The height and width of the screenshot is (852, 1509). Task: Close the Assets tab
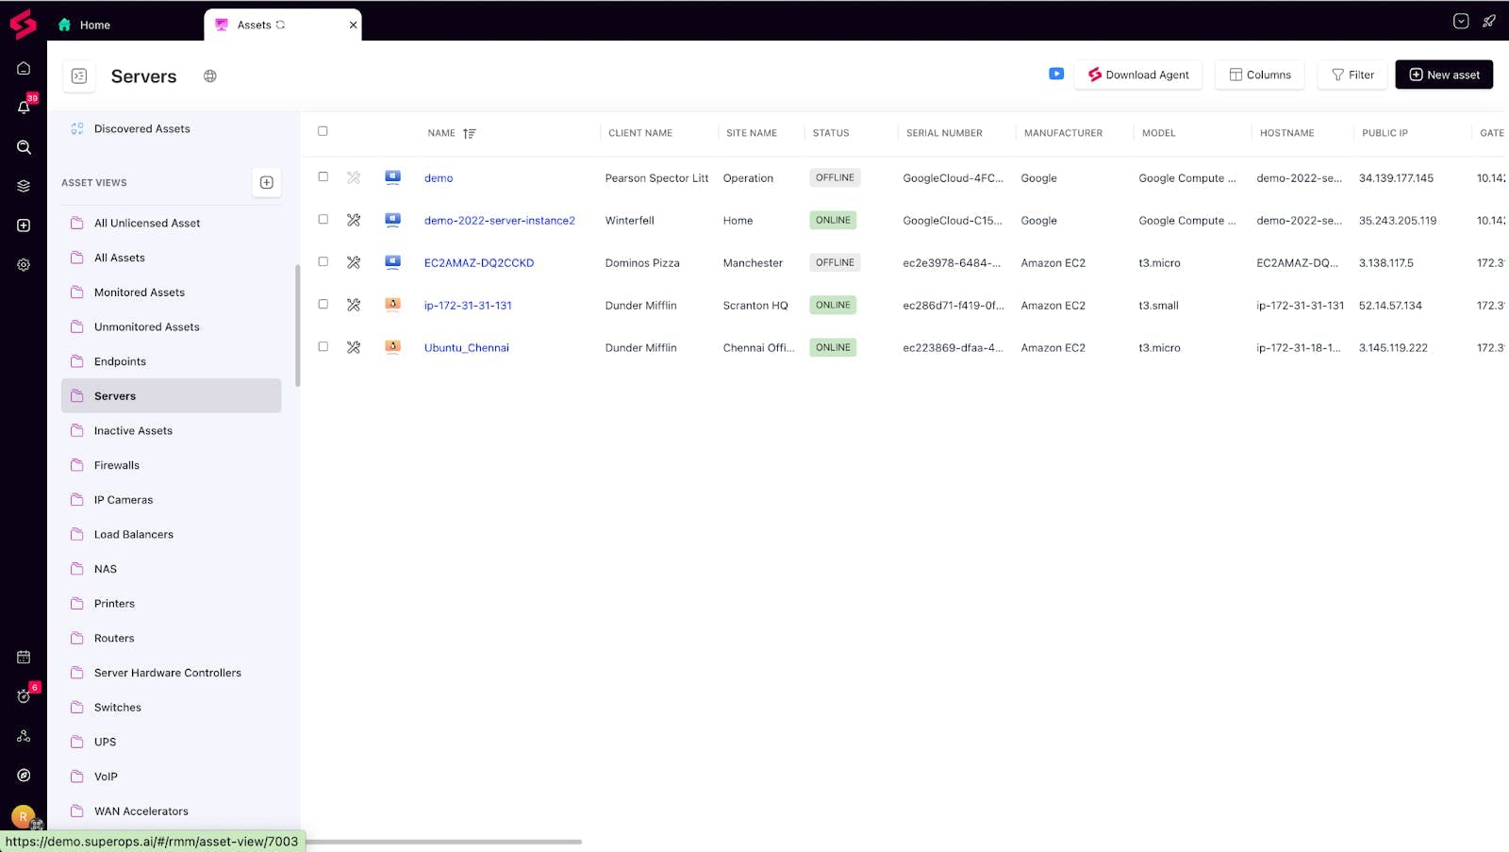pyautogui.click(x=354, y=25)
